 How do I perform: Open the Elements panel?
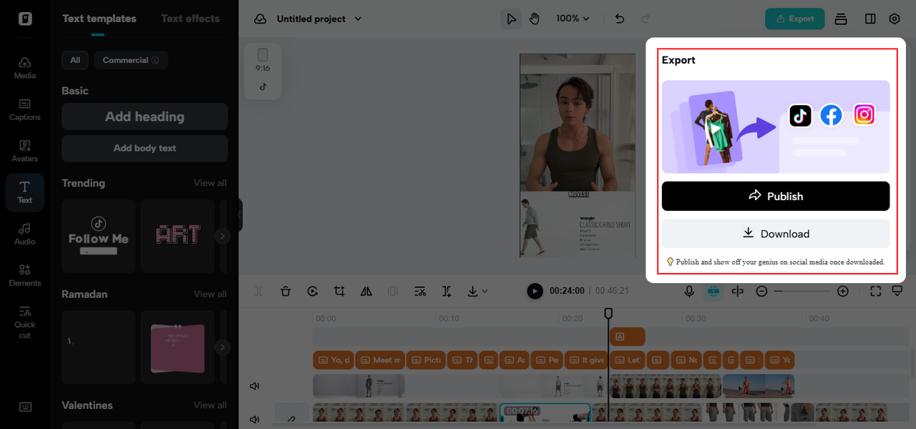point(25,275)
